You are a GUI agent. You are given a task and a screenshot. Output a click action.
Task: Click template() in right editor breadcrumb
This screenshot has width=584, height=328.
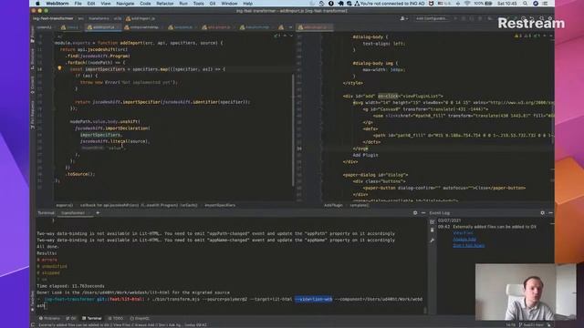pyautogui.click(x=359, y=205)
